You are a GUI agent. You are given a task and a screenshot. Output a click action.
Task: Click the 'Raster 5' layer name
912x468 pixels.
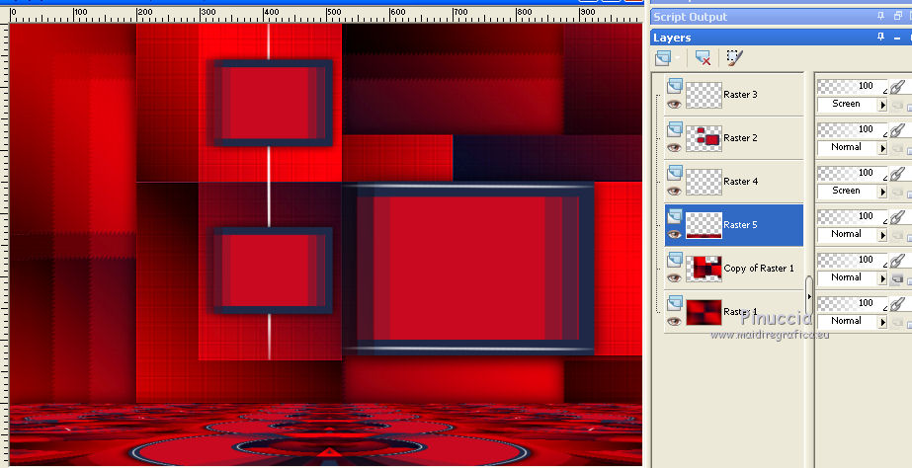tap(740, 224)
